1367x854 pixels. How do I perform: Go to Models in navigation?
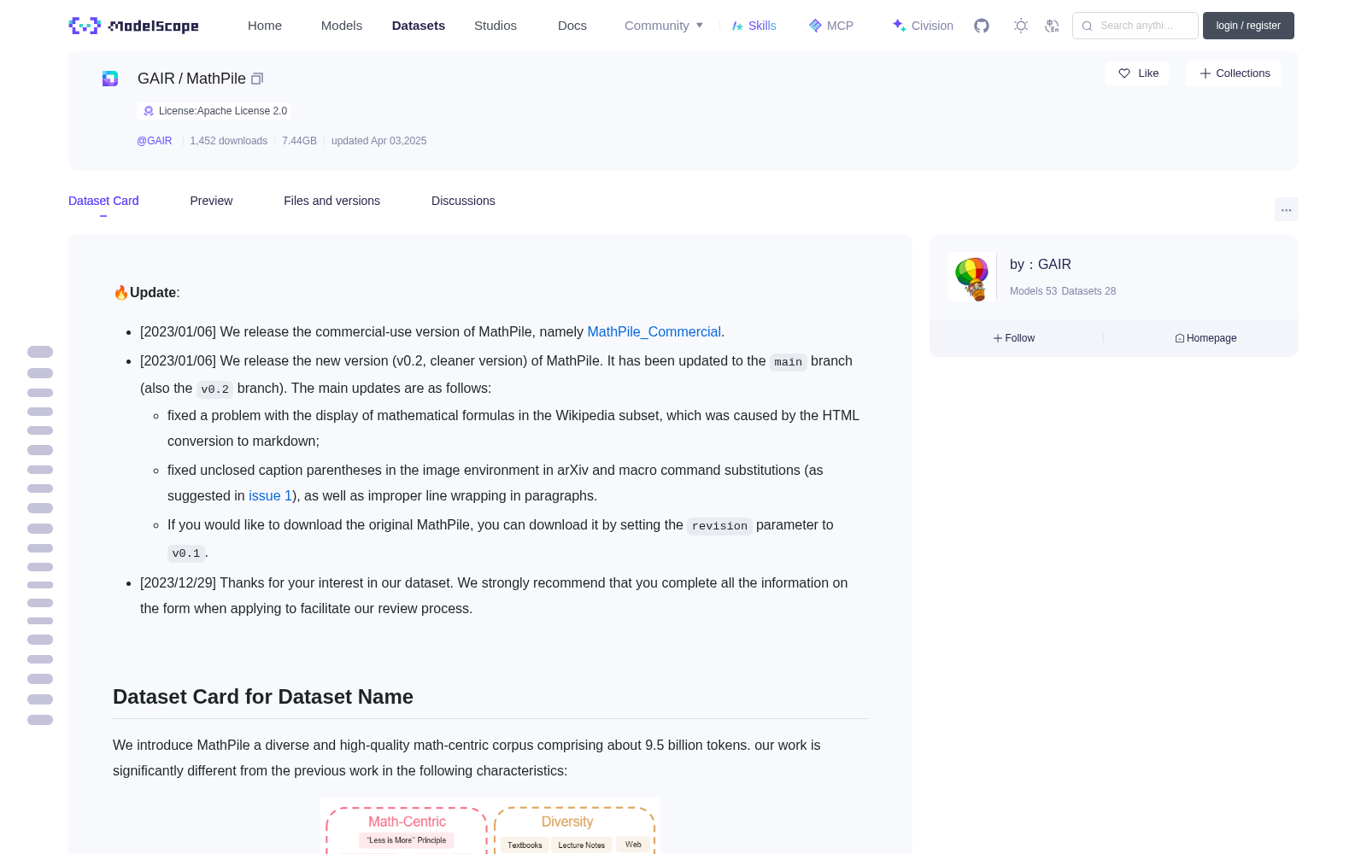click(x=342, y=26)
